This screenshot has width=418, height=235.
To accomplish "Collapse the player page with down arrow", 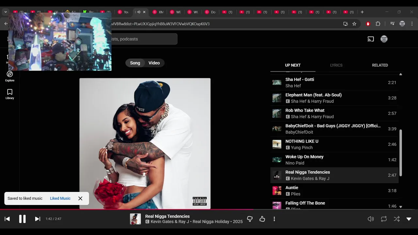I will (x=409, y=219).
